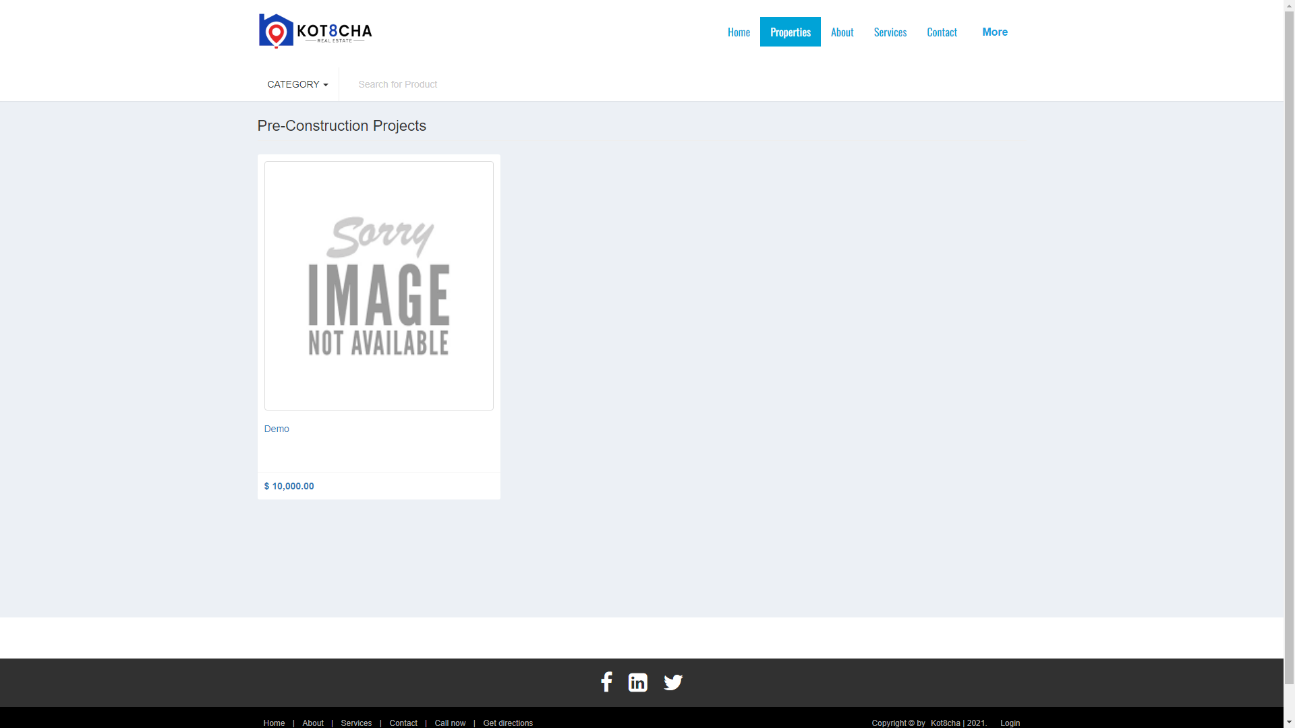Viewport: 1295px width, 728px height.
Task: Click the Kot8cha Real Estate logo
Action: [315, 32]
